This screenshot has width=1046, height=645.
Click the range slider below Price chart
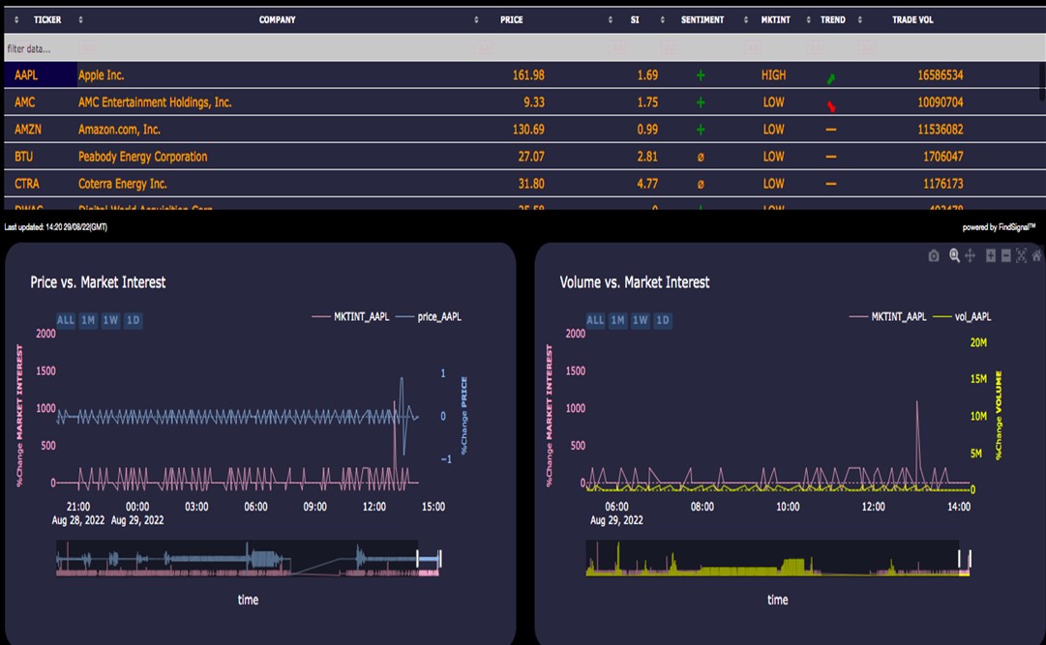pos(248,559)
